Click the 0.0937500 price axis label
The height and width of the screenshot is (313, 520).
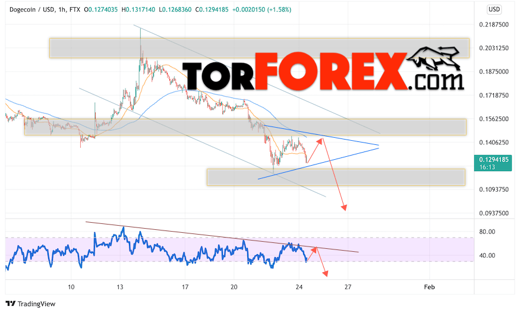[x=493, y=213]
